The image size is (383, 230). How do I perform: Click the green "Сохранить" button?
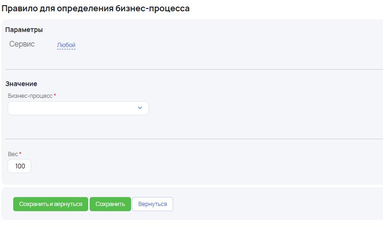(110, 204)
